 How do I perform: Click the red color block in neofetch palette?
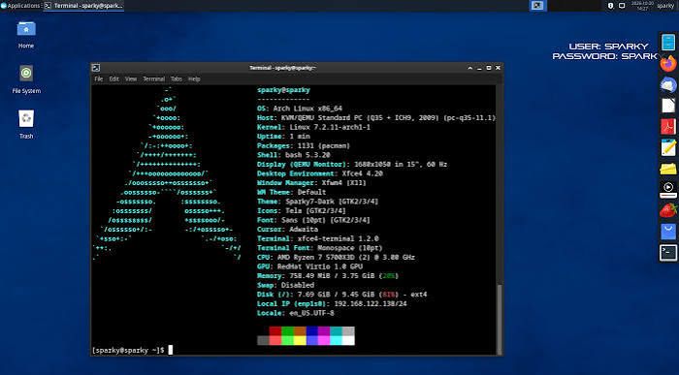click(275, 331)
